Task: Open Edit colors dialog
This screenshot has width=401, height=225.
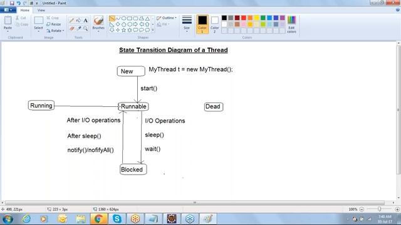Action: tap(291, 24)
